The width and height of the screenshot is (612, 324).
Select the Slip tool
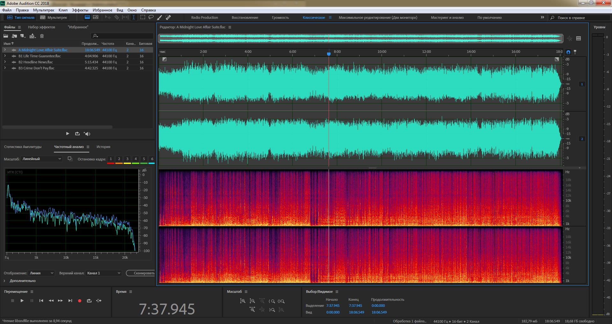click(x=125, y=18)
